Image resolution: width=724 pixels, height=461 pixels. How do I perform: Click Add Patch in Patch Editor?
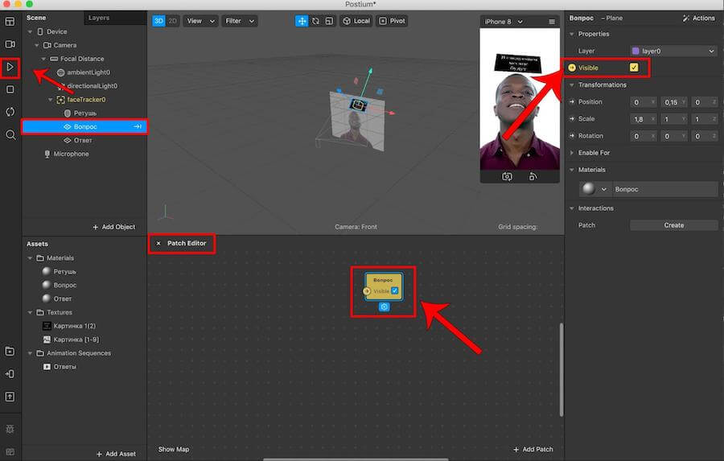[533, 449]
